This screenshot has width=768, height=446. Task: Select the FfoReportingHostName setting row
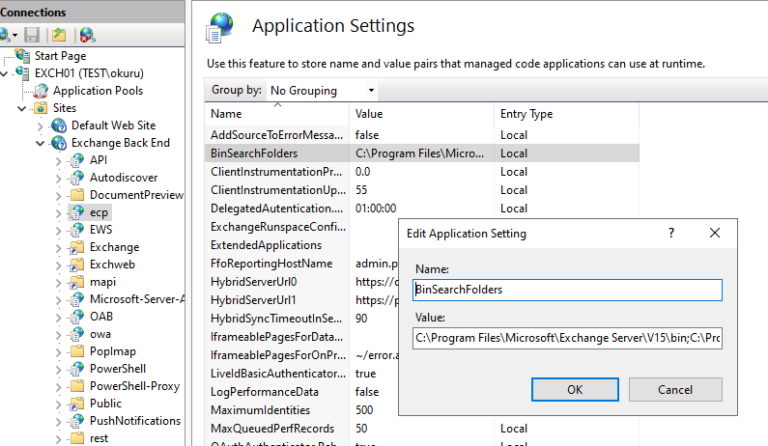click(301, 264)
